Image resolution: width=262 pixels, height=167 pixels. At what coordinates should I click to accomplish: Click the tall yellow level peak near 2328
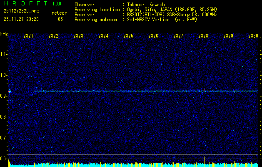click(x=205, y=162)
